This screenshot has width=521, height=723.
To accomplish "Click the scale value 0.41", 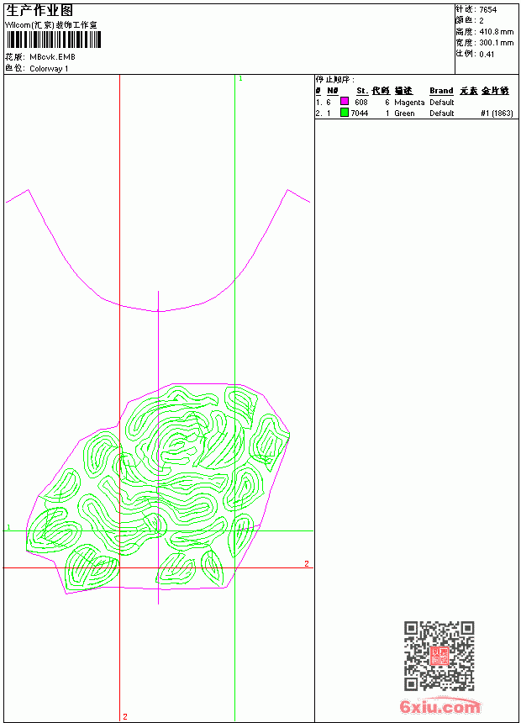I will (x=487, y=54).
